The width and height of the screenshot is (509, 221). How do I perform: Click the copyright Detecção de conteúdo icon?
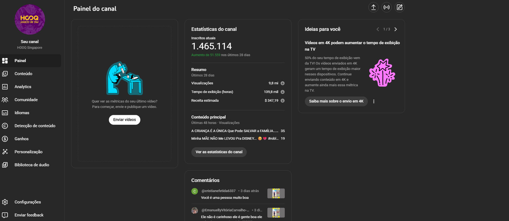pyautogui.click(x=5, y=126)
